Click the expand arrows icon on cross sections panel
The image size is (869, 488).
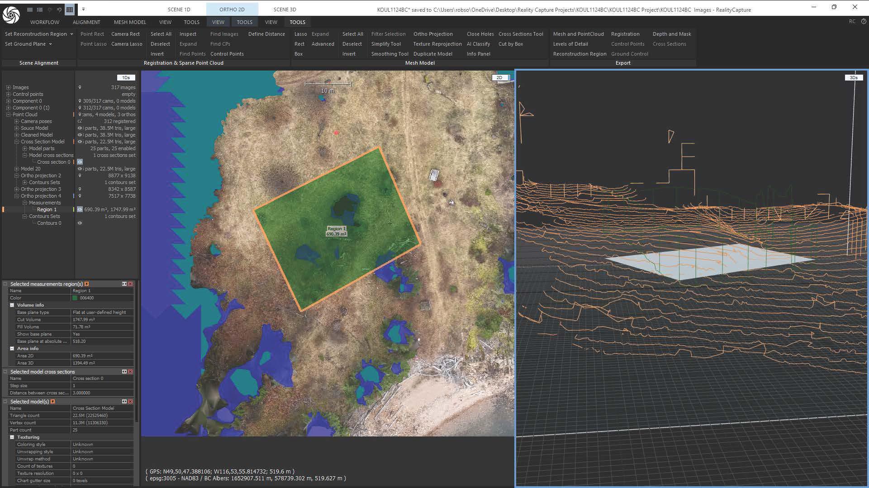click(x=124, y=372)
